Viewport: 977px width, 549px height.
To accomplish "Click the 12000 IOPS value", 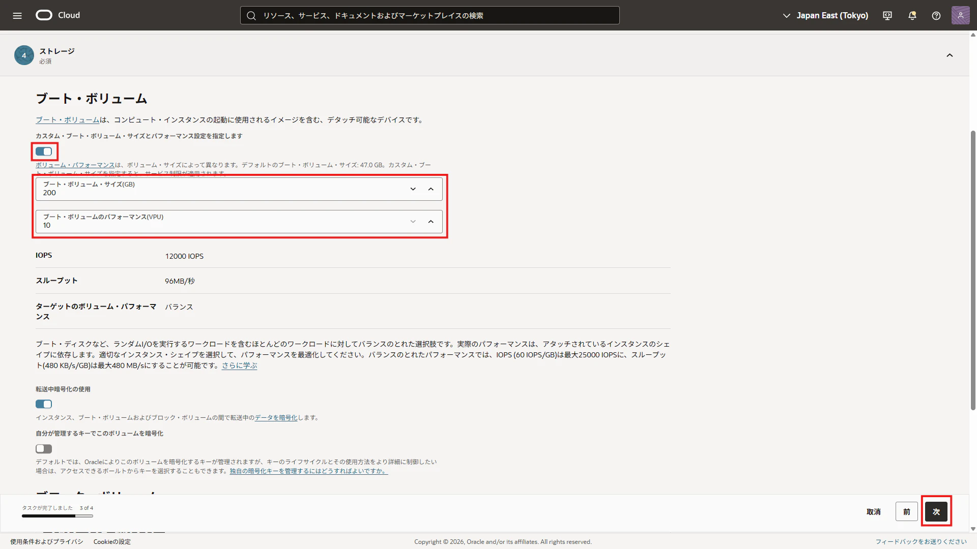I will [x=184, y=256].
